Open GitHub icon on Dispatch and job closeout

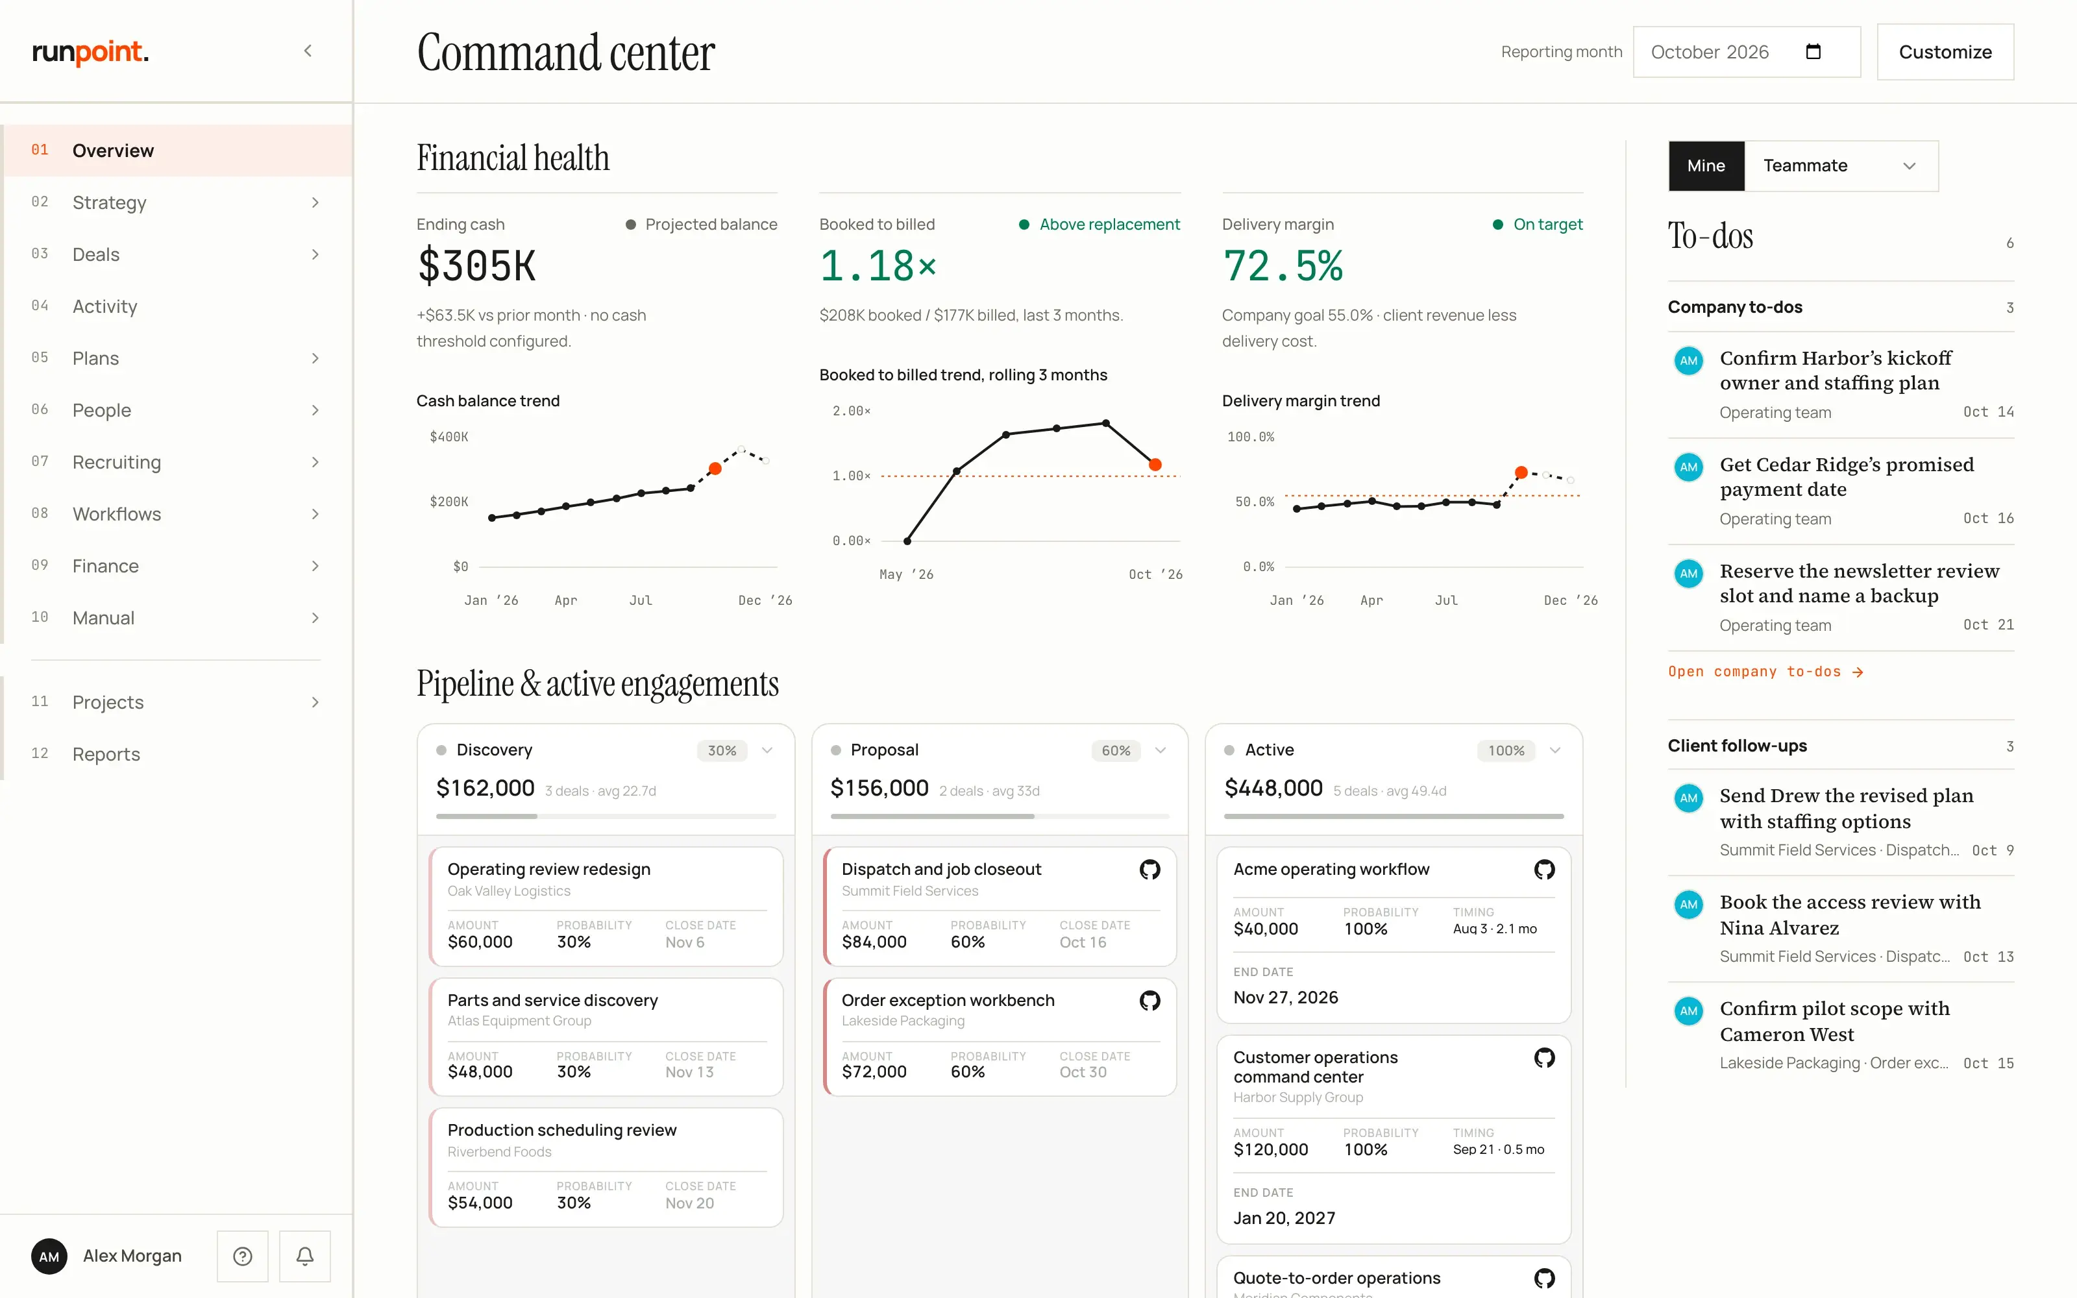coord(1150,870)
